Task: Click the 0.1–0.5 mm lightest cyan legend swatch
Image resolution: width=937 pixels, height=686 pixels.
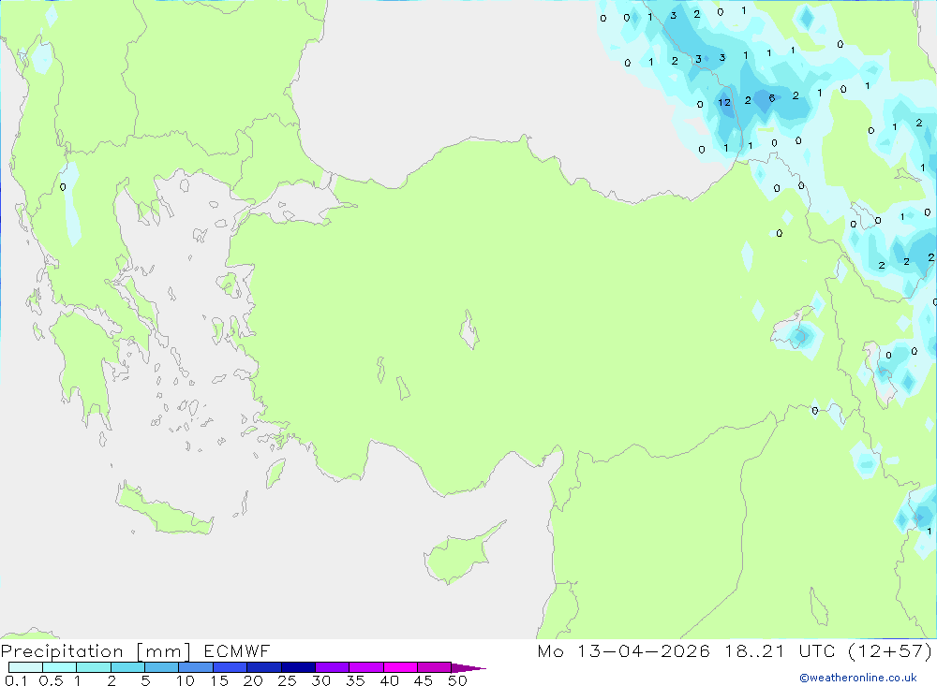Action: [x=25, y=667]
